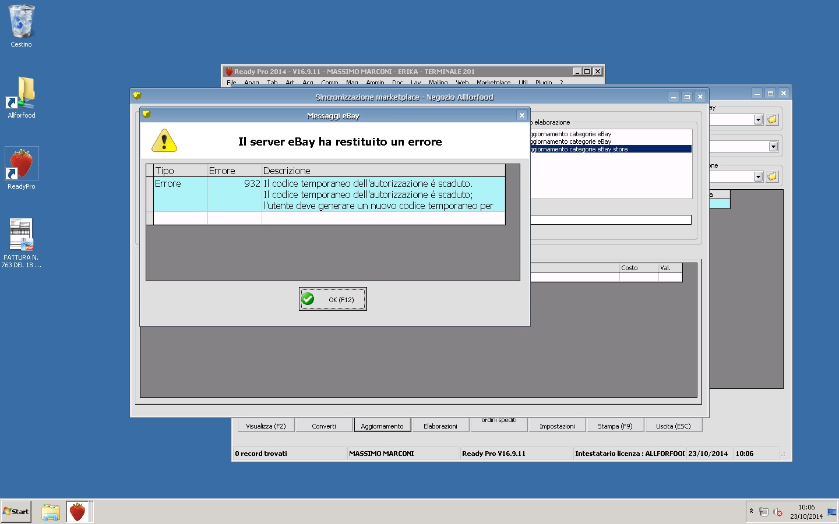Click the Aggiornamento button
Viewport: 839px width, 524px height.
coord(382,426)
